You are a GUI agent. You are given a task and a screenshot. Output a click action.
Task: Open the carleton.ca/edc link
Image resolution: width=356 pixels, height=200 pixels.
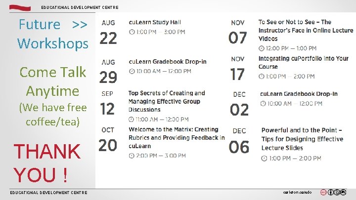tap(297, 193)
